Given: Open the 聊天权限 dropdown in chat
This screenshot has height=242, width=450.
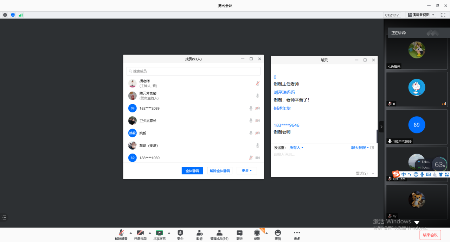Looking at the screenshot, I should pos(360,148).
